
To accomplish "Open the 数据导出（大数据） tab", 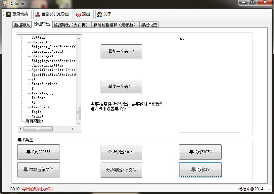I will [x=72, y=25].
